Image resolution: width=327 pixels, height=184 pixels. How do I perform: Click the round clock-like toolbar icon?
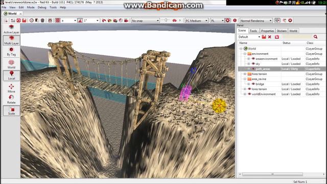[x=32, y=20]
